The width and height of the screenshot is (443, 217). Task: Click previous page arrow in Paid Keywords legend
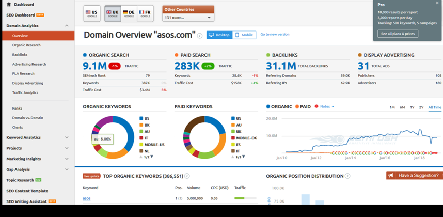tap(233, 157)
